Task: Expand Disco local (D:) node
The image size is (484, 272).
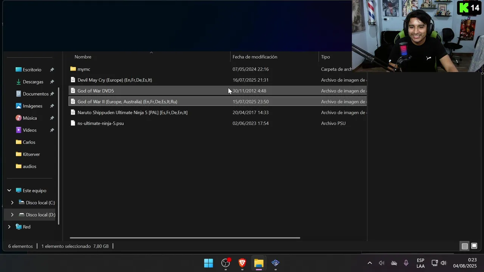Action: (12, 215)
